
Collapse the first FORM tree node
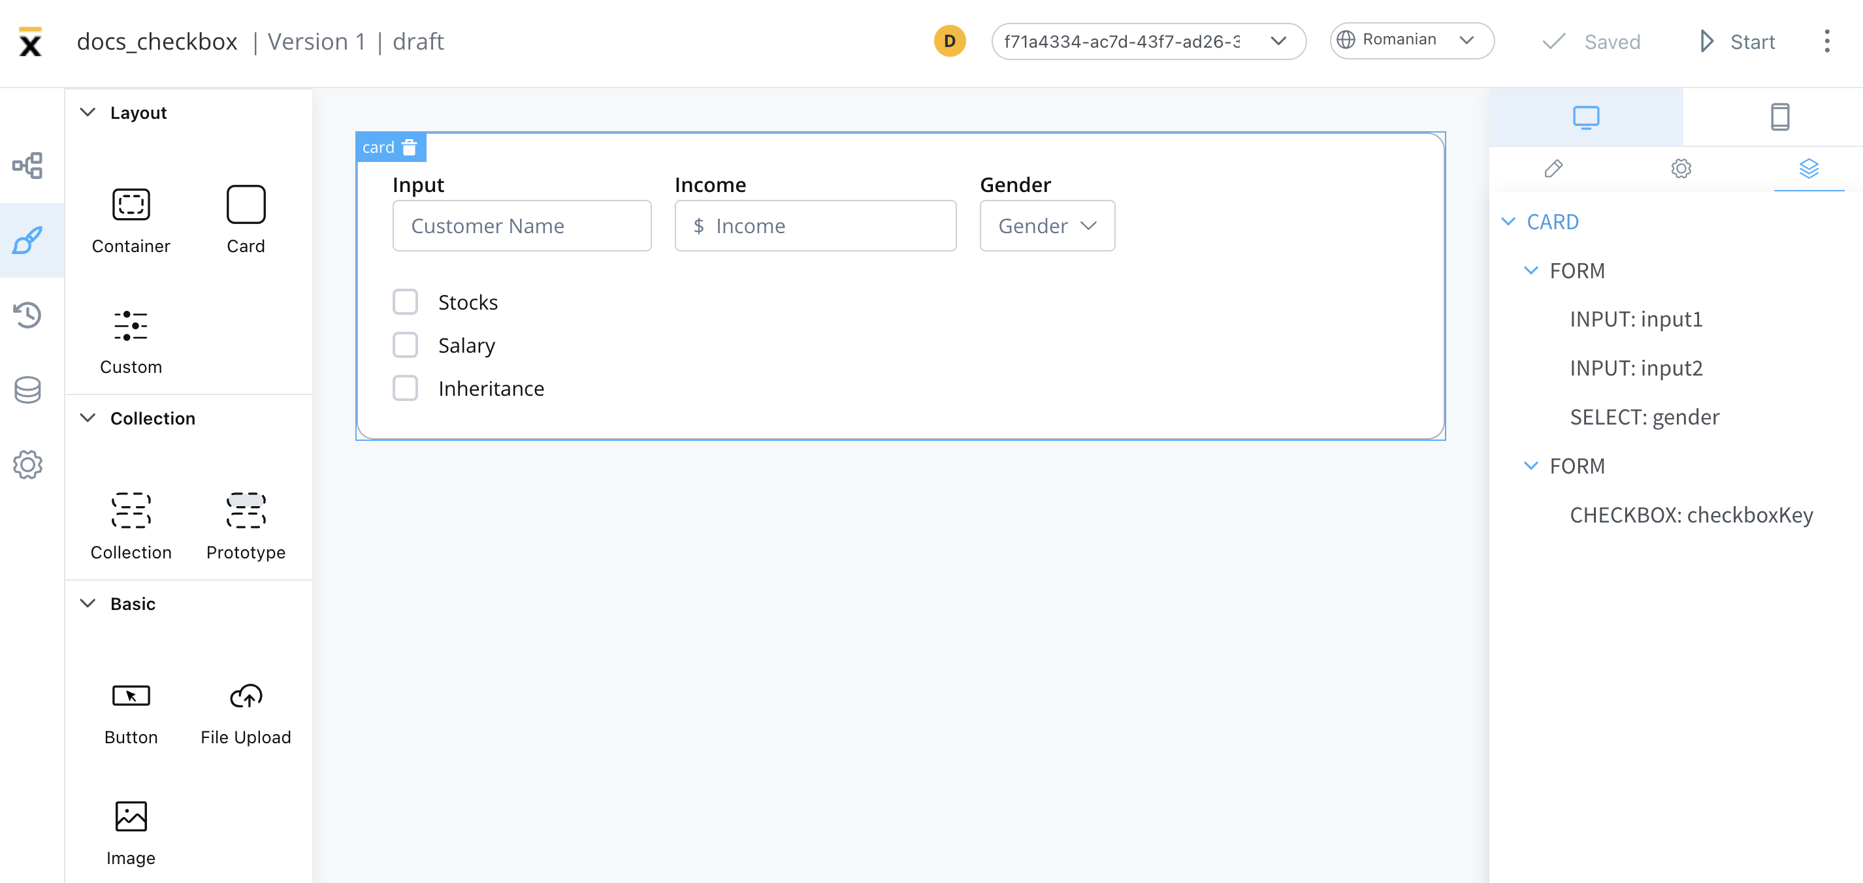(x=1531, y=270)
